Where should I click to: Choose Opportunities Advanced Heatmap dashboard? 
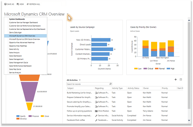[x=22, y=42]
